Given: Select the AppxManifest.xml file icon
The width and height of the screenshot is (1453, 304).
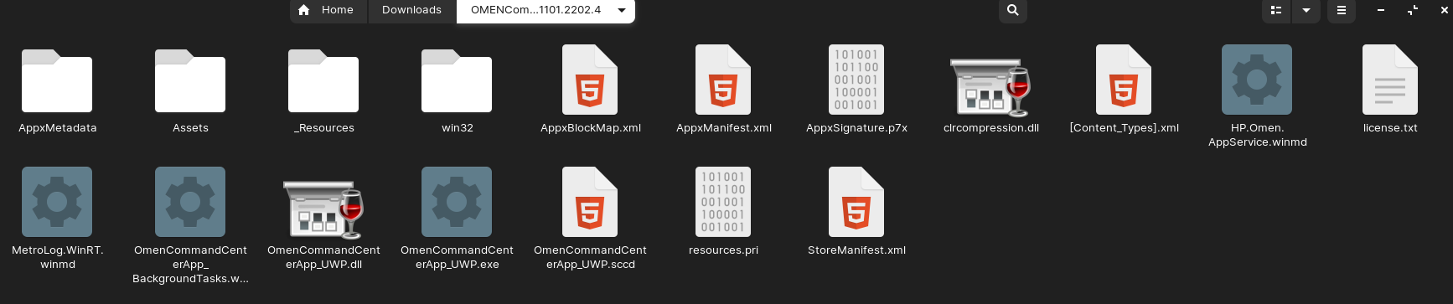Looking at the screenshot, I should [x=723, y=80].
